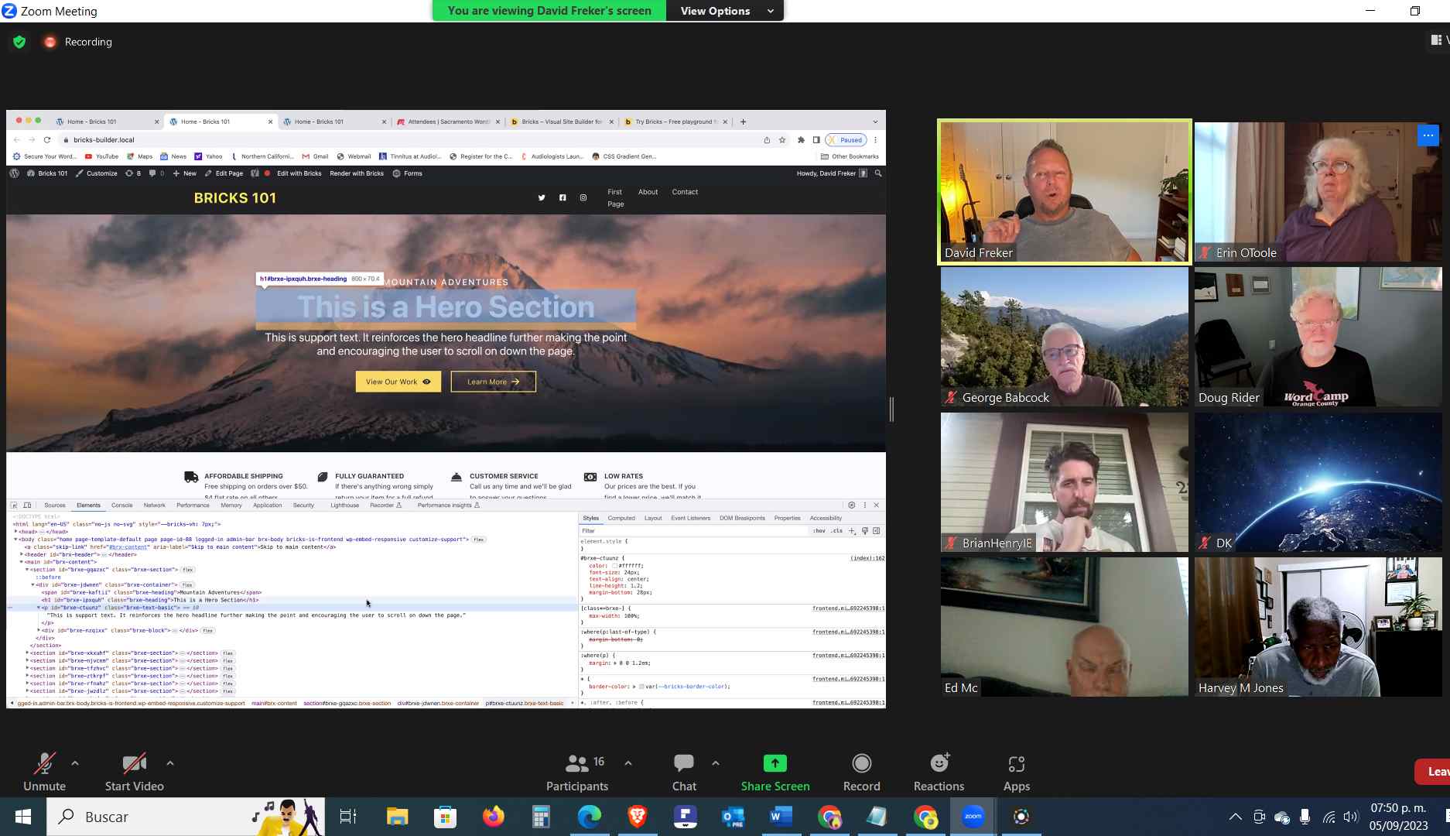Click the Share Screen button
This screenshot has width=1450, height=836.
coord(775,773)
